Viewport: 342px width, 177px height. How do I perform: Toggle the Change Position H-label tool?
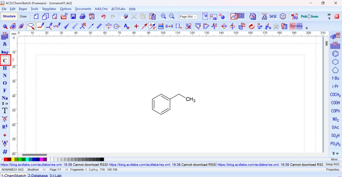(152, 26)
